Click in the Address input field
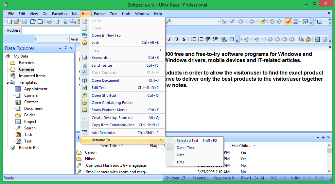 point(51,30)
